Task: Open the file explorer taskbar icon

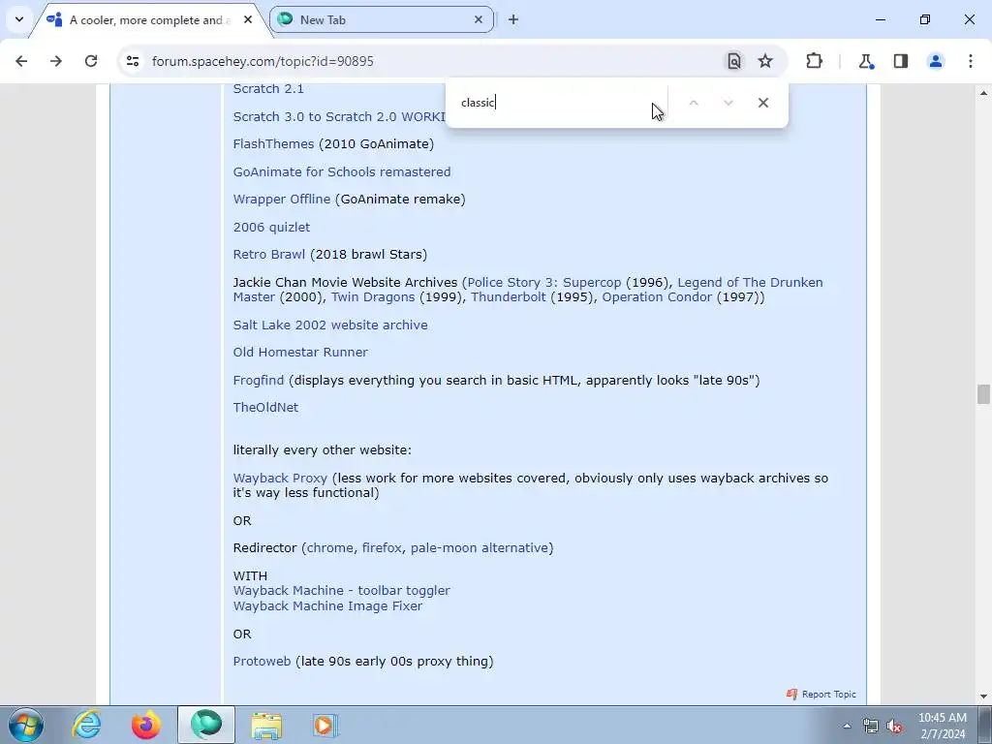Action: click(x=266, y=725)
